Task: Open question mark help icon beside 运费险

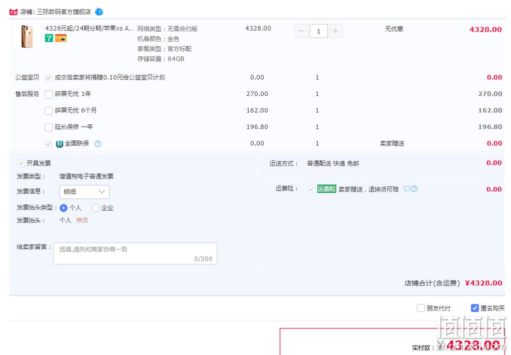Action: click(414, 189)
